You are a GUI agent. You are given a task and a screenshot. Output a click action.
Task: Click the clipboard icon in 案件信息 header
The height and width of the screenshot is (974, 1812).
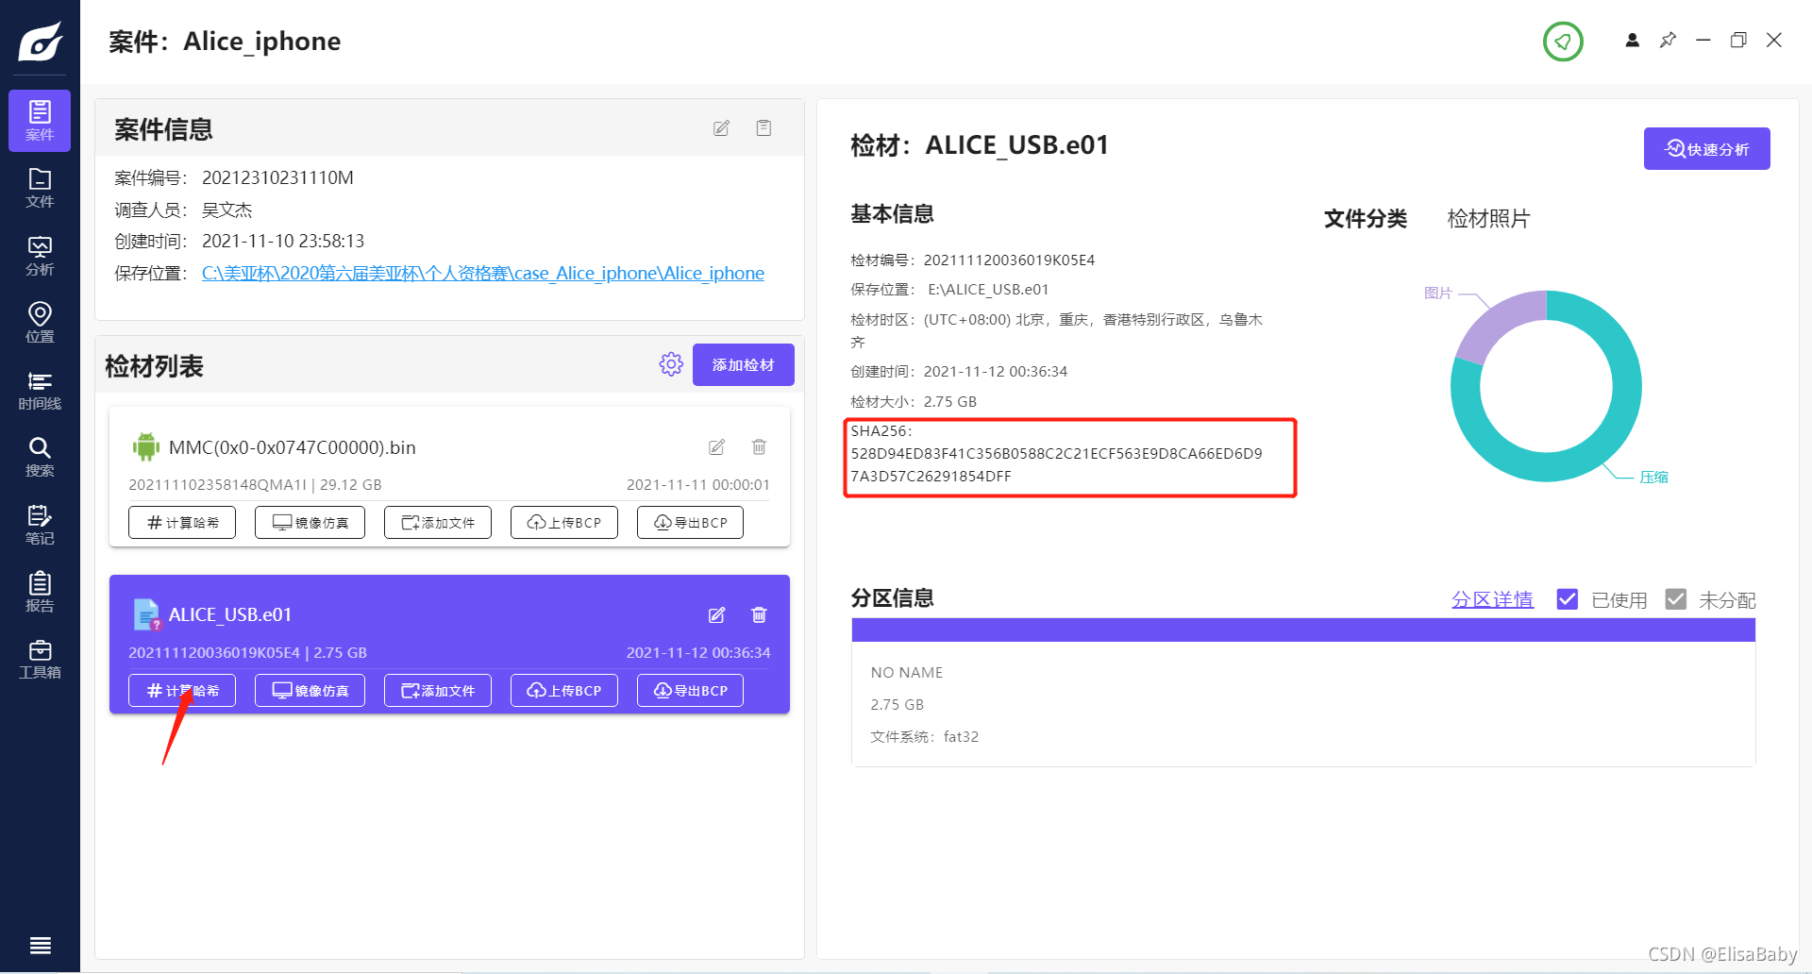click(x=763, y=128)
